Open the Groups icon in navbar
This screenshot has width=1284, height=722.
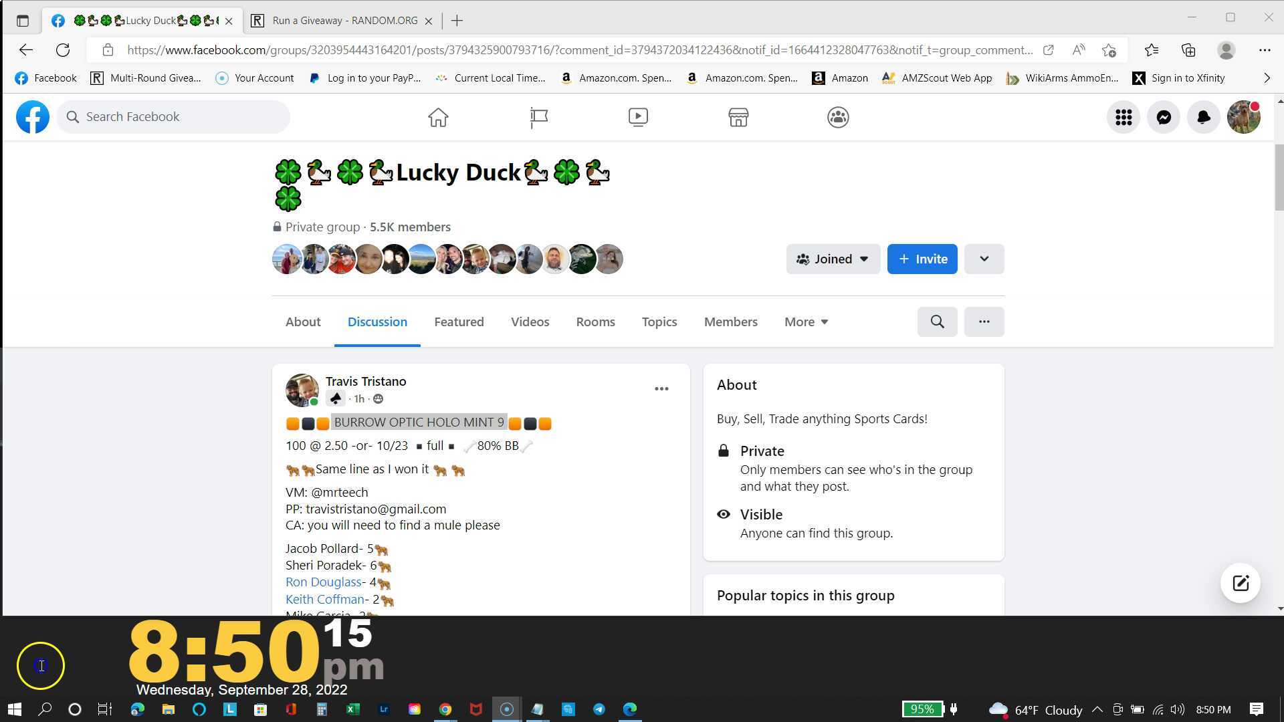click(x=837, y=117)
